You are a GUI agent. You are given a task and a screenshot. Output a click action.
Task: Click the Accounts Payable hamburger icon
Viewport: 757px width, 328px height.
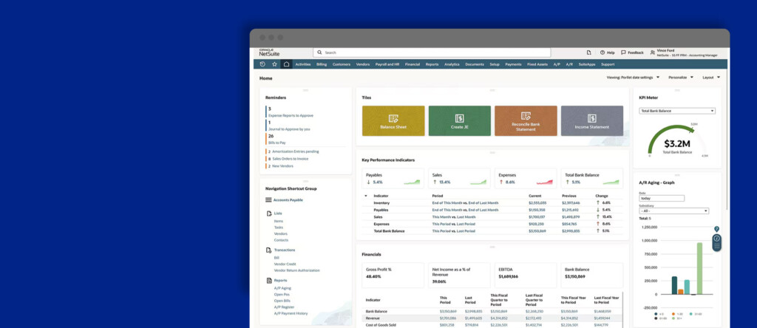268,199
